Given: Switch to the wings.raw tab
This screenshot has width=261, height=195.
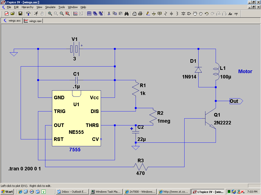Looking at the screenshot, I should 33,21.
